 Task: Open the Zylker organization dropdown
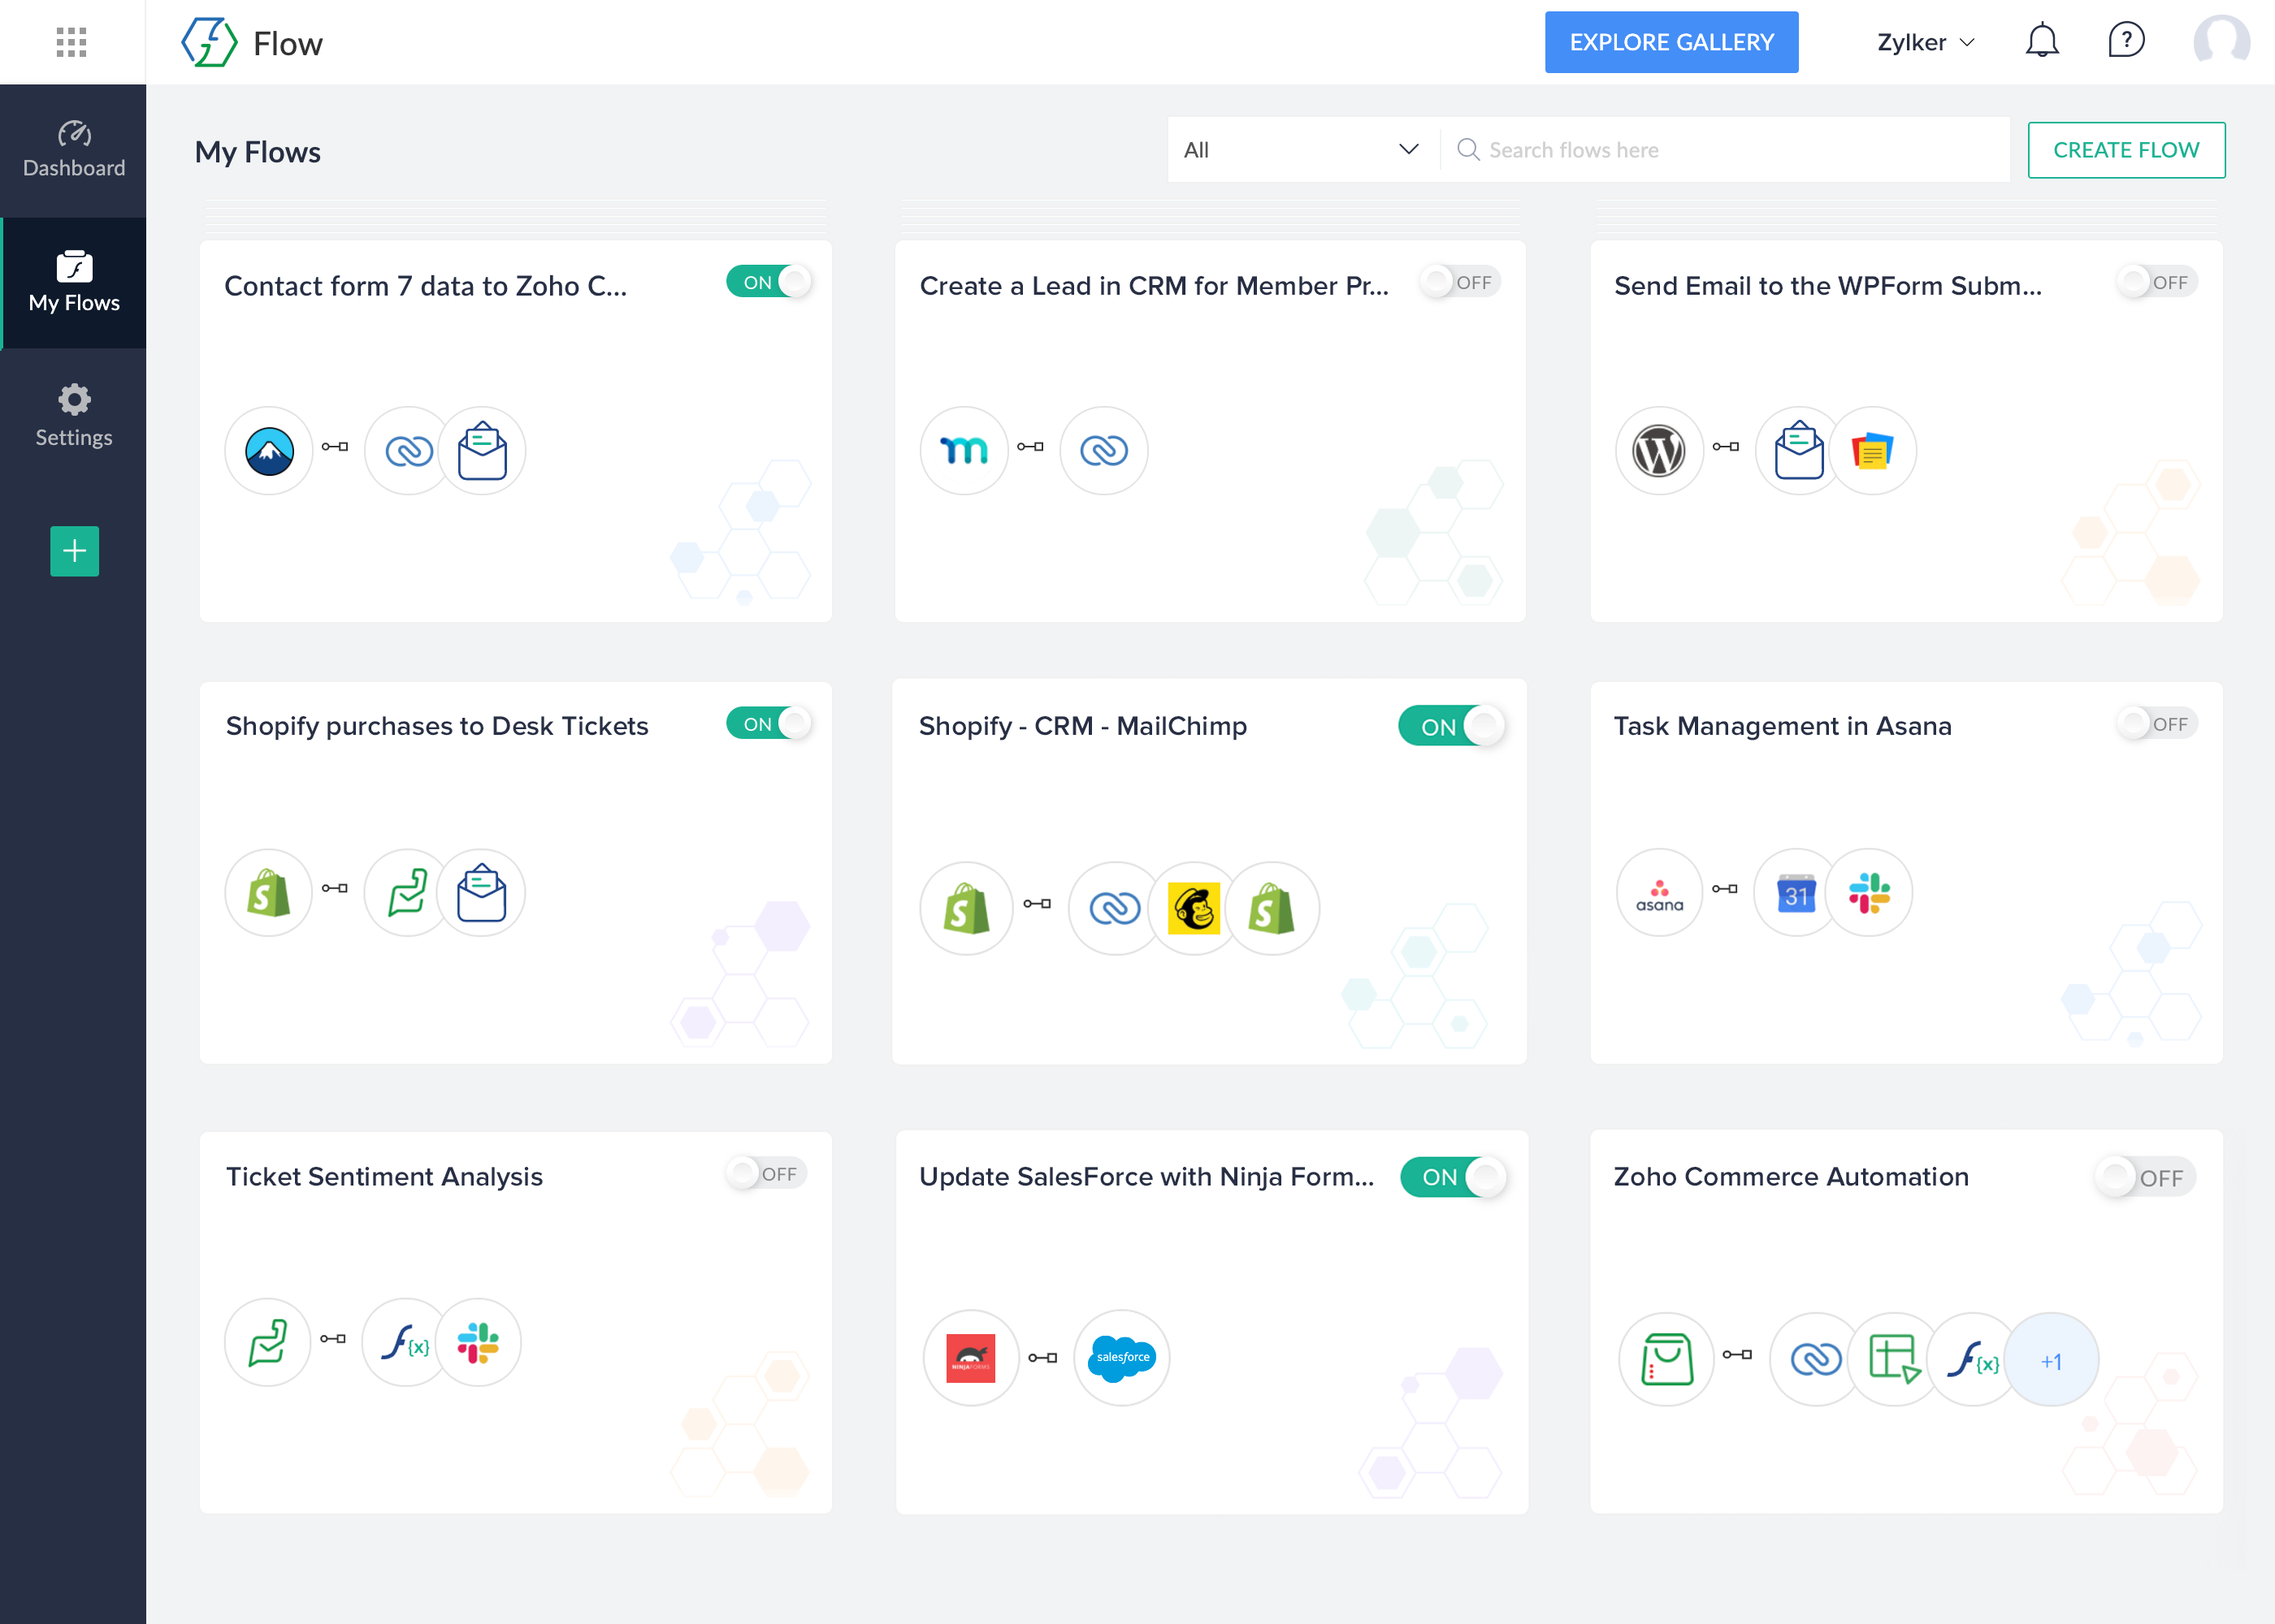1925,42
